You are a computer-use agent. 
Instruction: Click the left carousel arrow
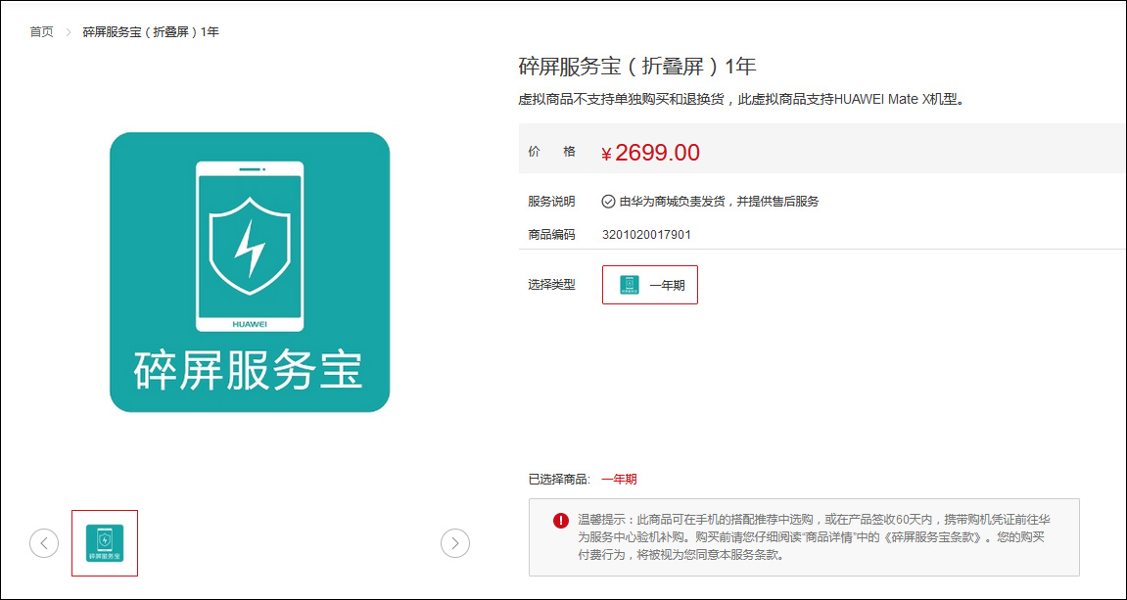[x=44, y=542]
